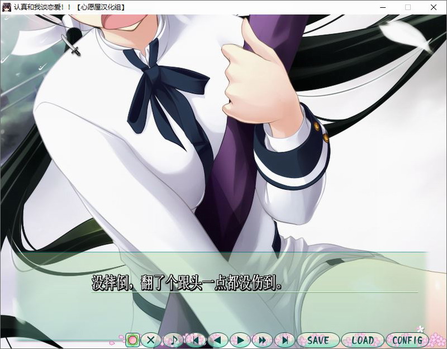This screenshot has height=349, width=447.
Task: Click the game icon in the title bar
Action: pos(7,7)
